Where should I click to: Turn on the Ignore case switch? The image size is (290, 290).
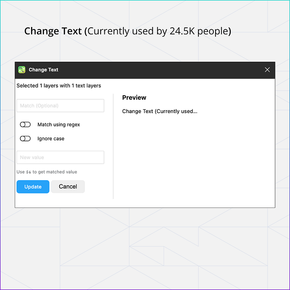(x=25, y=138)
